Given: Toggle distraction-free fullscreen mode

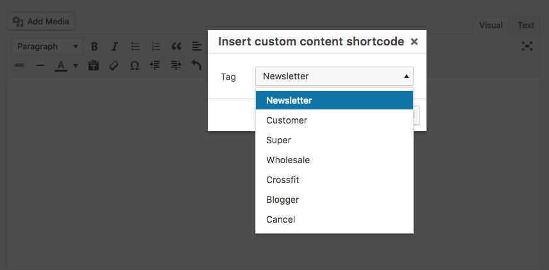Looking at the screenshot, I should [x=527, y=46].
